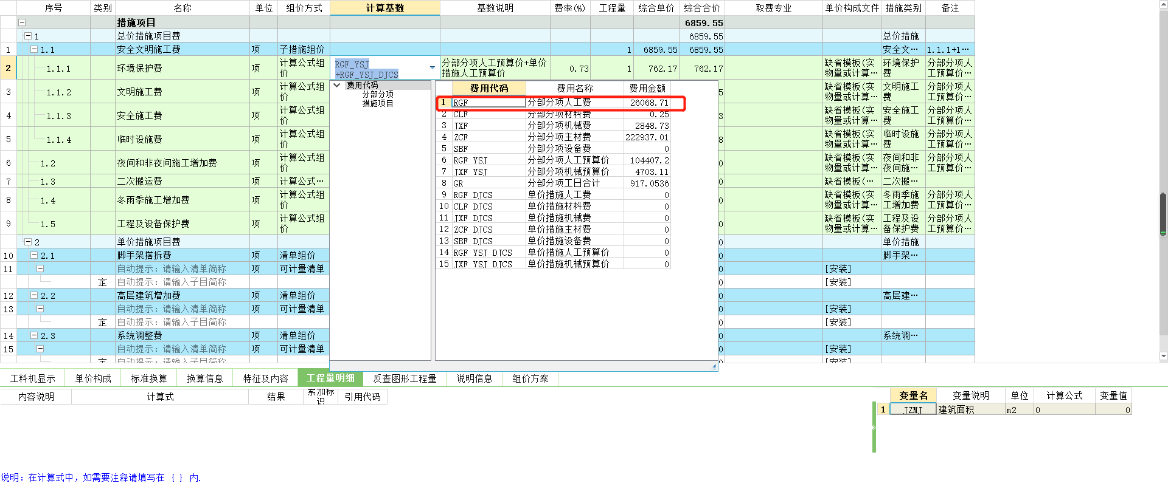Collapse the 1.1 安全文明施工费 node

point(34,49)
